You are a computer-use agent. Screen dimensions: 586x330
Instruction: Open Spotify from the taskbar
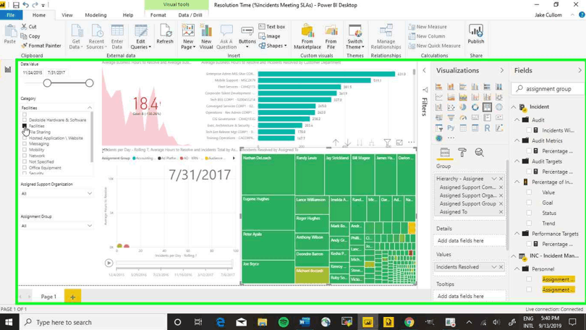tap(284, 322)
